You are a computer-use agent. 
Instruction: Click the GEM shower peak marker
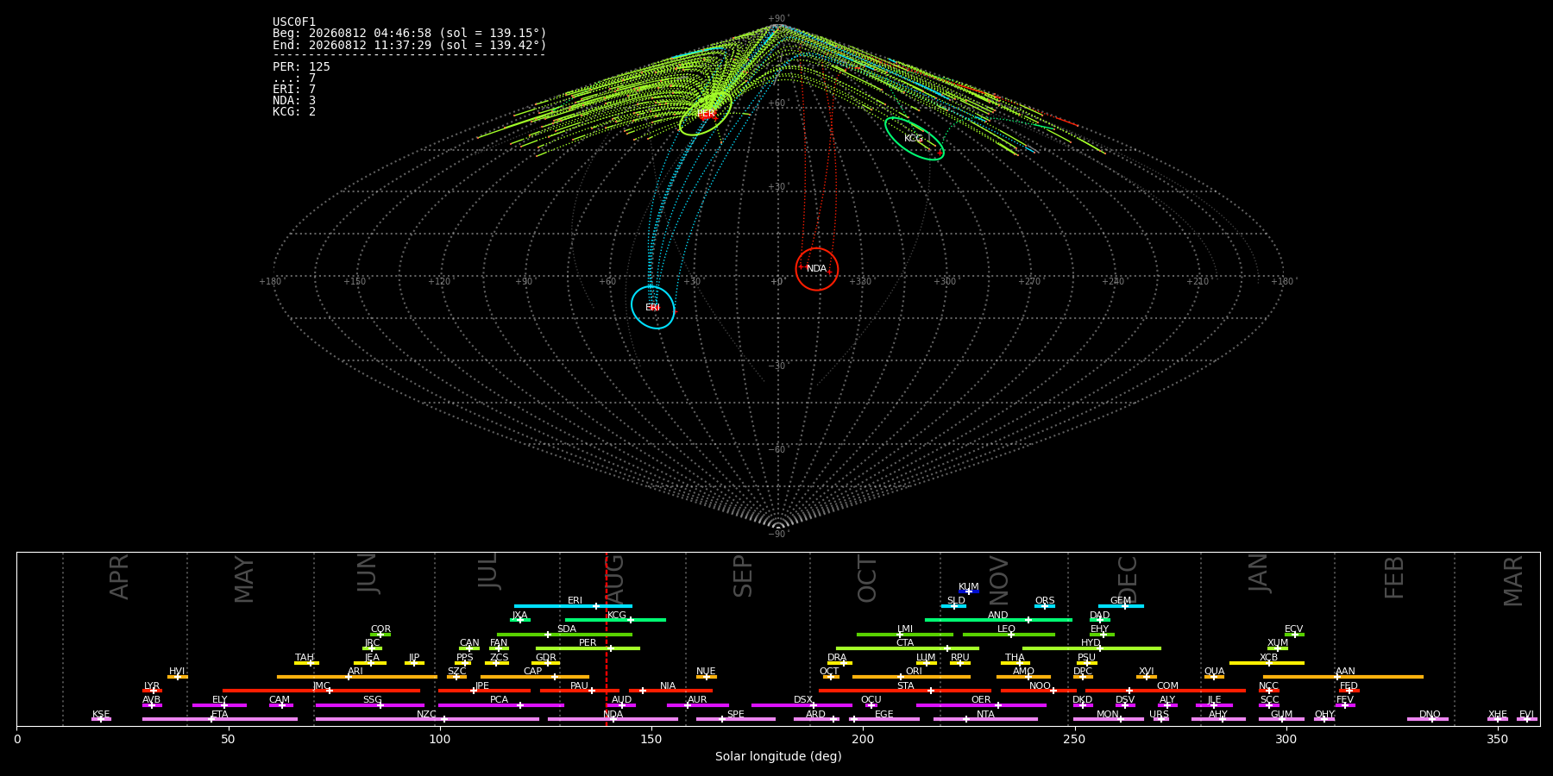pyautogui.click(x=1124, y=606)
